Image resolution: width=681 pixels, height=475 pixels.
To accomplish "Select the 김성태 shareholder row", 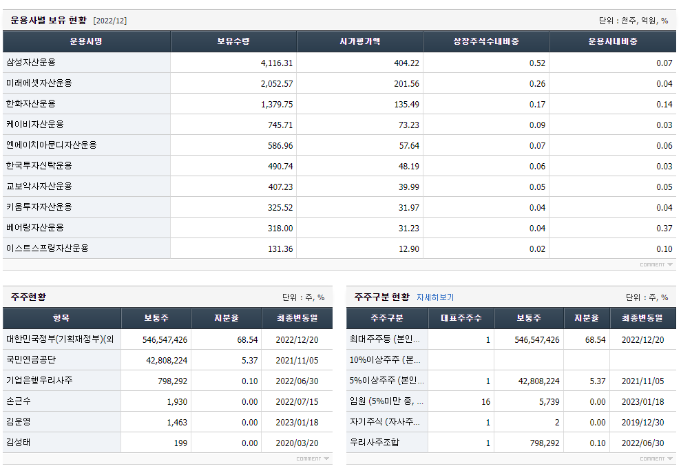I will pos(167,443).
